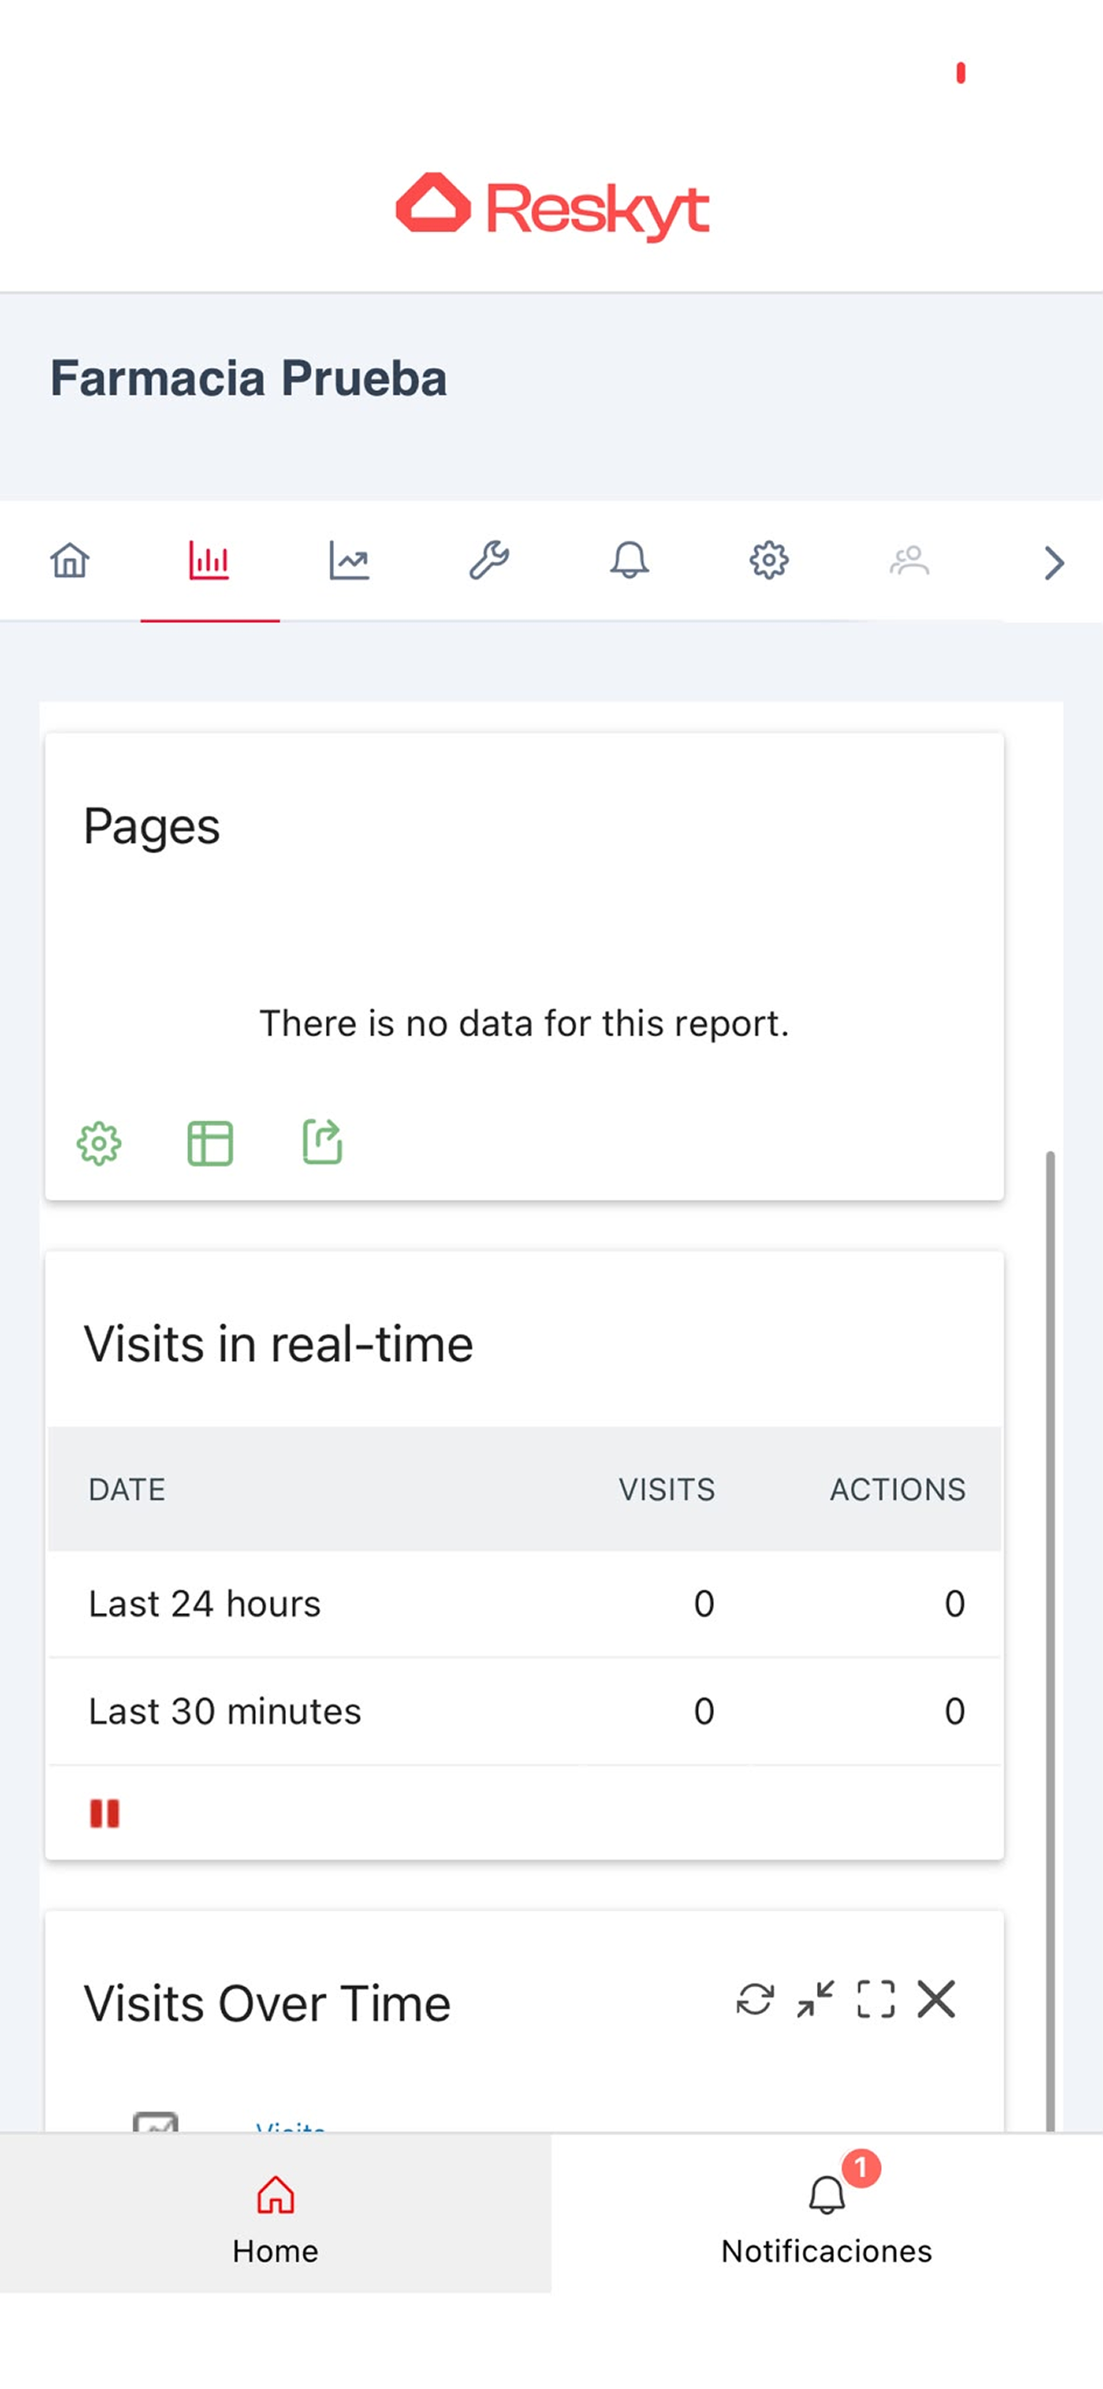Go to Home in bottom navigation
The image size is (1103, 2389).
pyautogui.click(x=275, y=2214)
